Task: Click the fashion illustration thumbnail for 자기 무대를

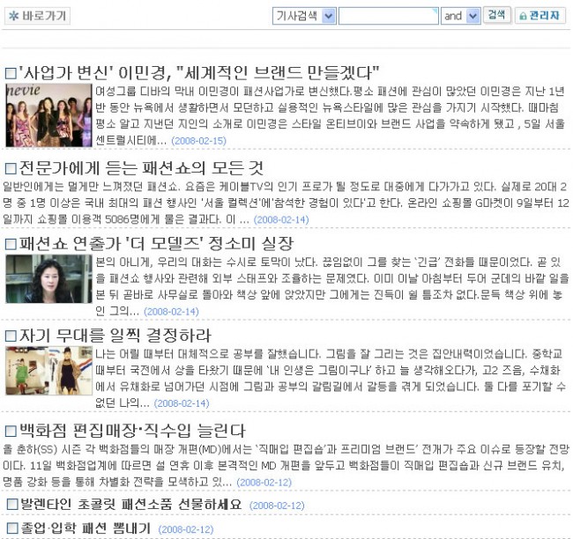Action: pos(48,371)
